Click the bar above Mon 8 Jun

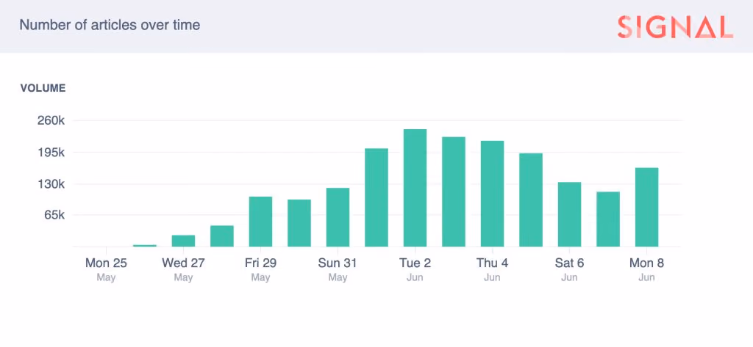pos(646,207)
